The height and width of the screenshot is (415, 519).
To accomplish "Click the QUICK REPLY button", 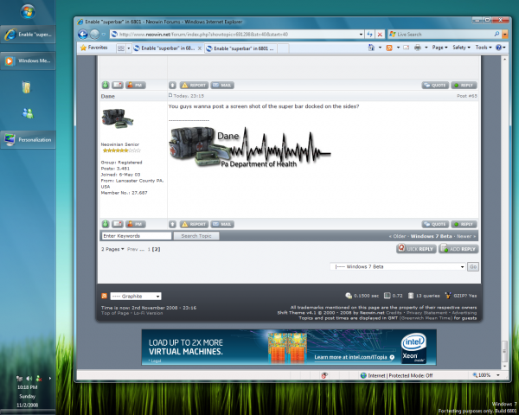I will 416,248.
